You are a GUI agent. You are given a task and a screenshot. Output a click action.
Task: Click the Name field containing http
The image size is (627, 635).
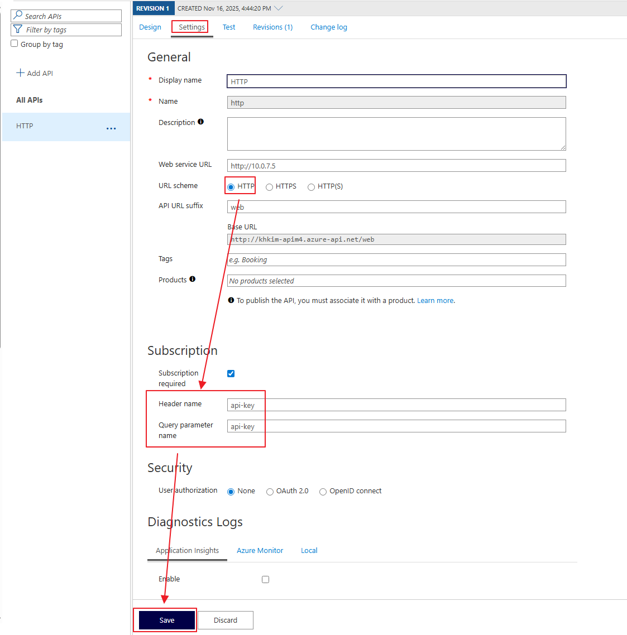pyautogui.click(x=396, y=103)
